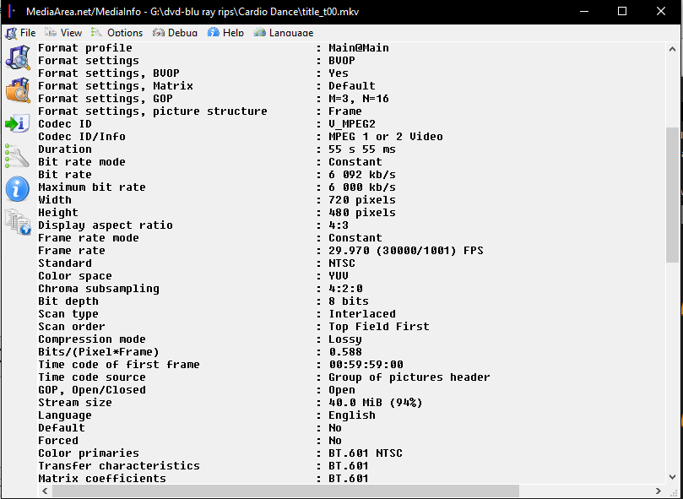683x499 pixels.
Task: Click the 'Lossy' compression mode value
Action: (x=345, y=339)
